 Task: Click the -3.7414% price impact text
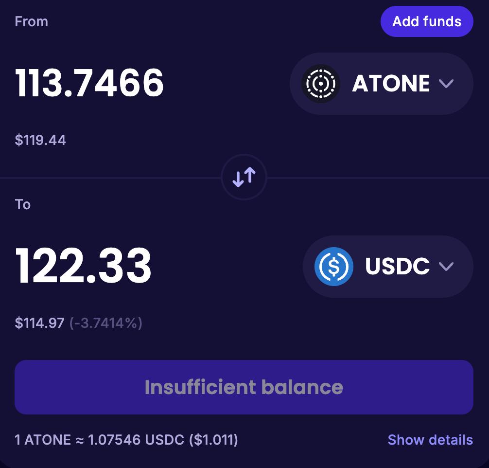click(x=106, y=323)
